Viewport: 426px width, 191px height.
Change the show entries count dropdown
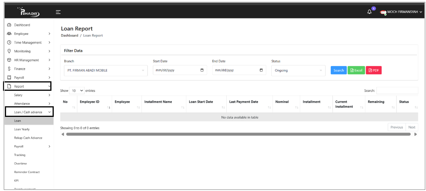coord(77,91)
